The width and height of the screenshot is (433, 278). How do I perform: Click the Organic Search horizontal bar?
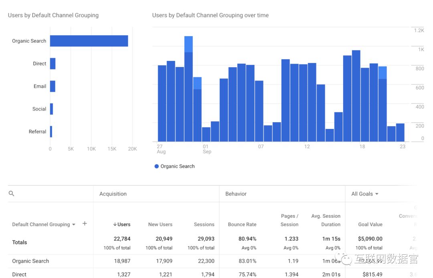[89, 41]
